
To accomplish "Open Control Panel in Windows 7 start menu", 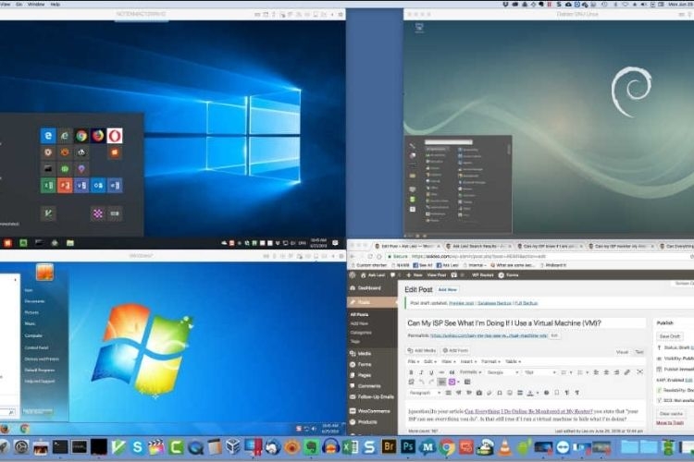I will coord(36,347).
